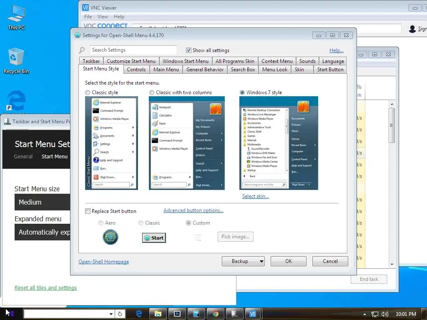
Task: Click OK in Open-Shell settings
Action: [x=289, y=261]
